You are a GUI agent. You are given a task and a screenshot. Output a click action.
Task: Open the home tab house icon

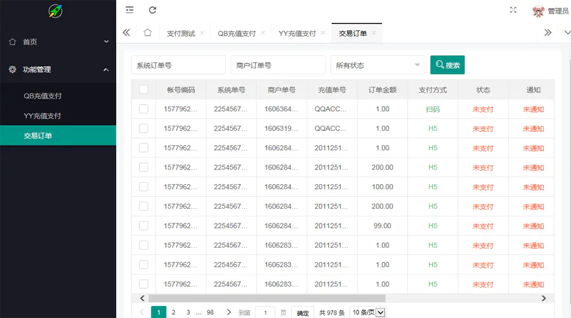[147, 33]
